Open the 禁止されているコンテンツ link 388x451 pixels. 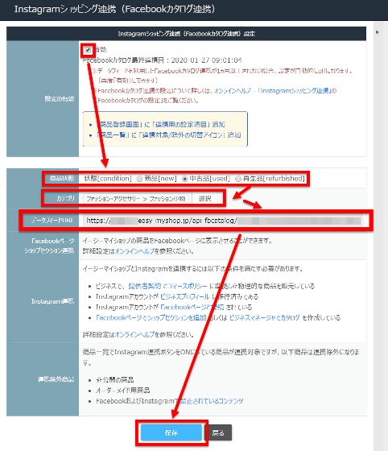[x=211, y=401]
